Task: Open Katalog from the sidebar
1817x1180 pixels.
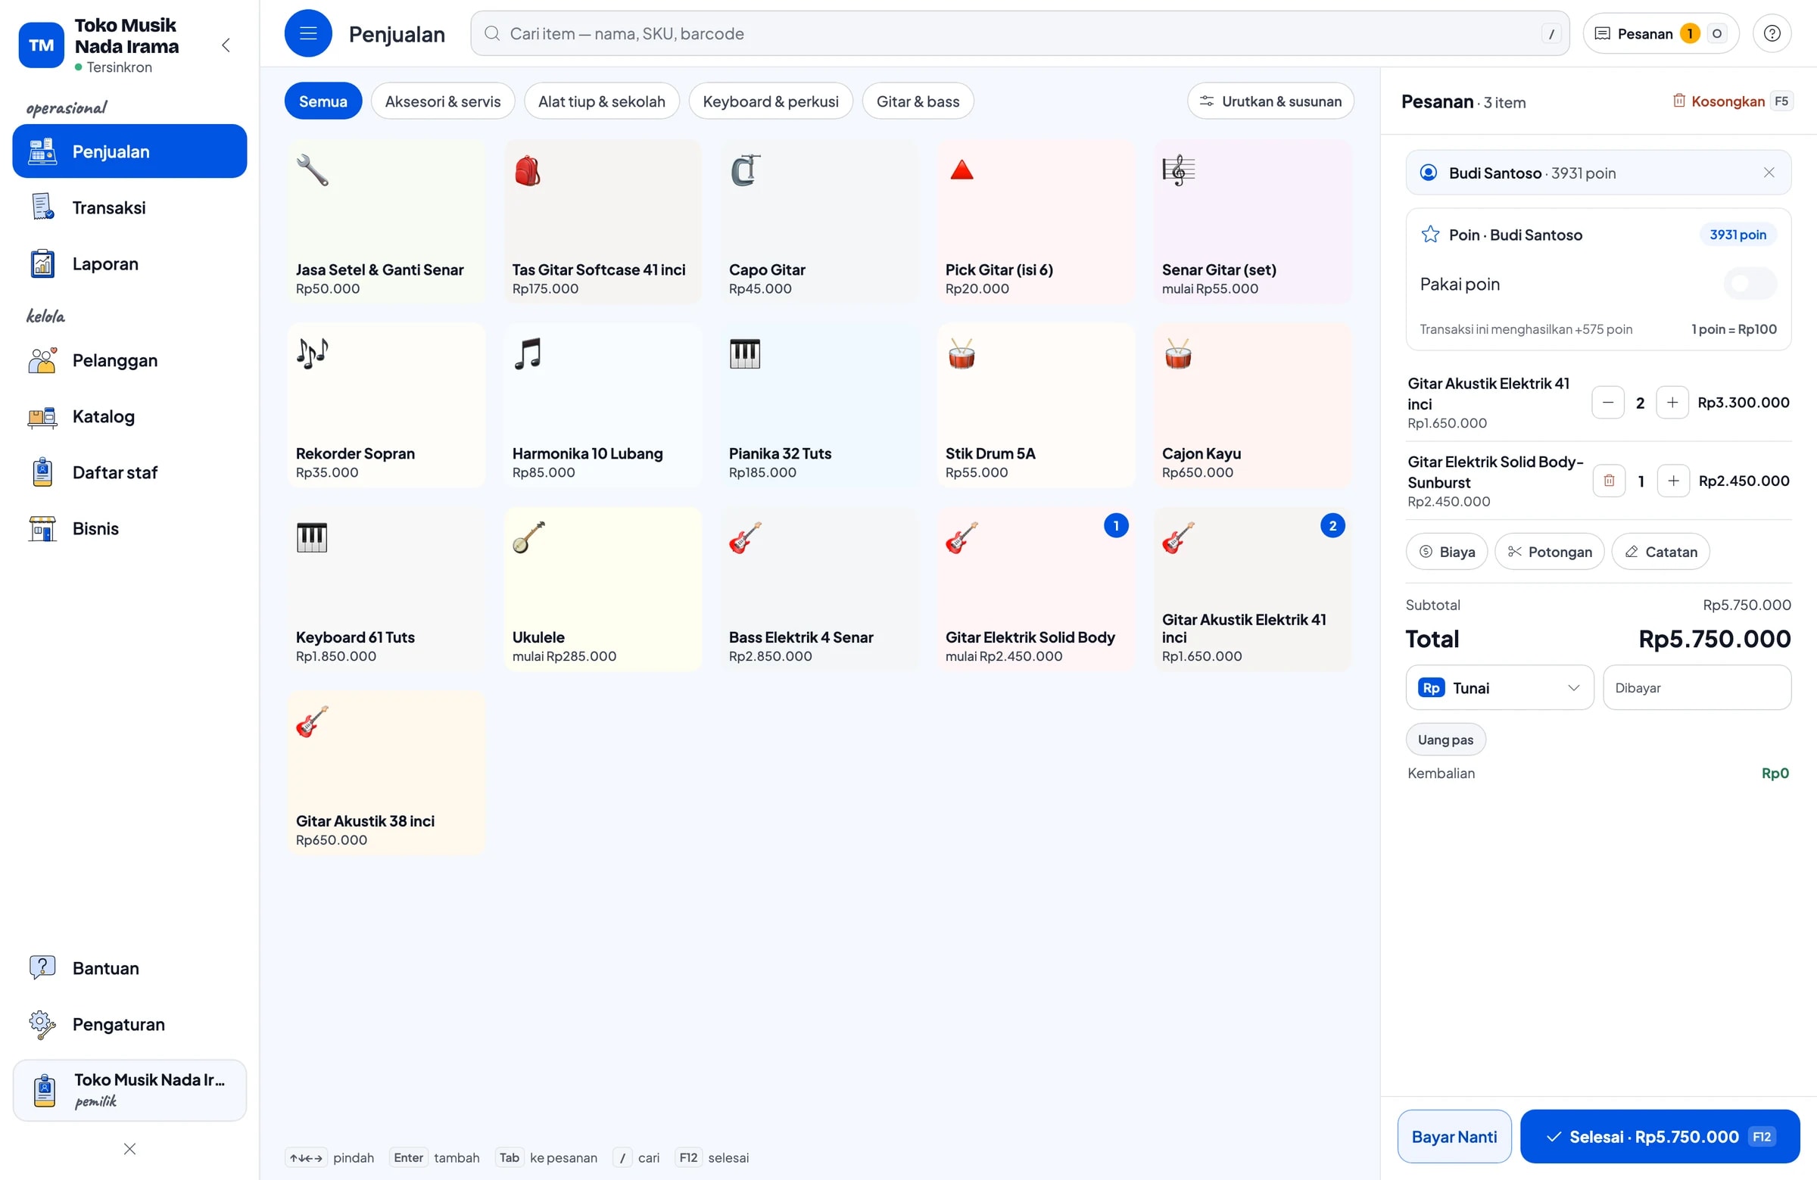Action: click(129, 417)
